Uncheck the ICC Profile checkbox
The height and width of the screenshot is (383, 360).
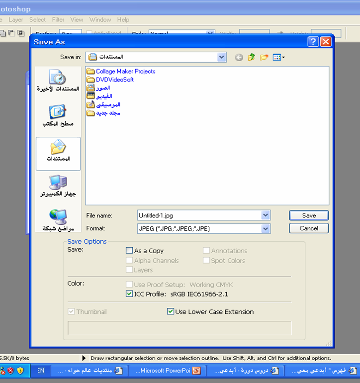[x=130, y=294]
